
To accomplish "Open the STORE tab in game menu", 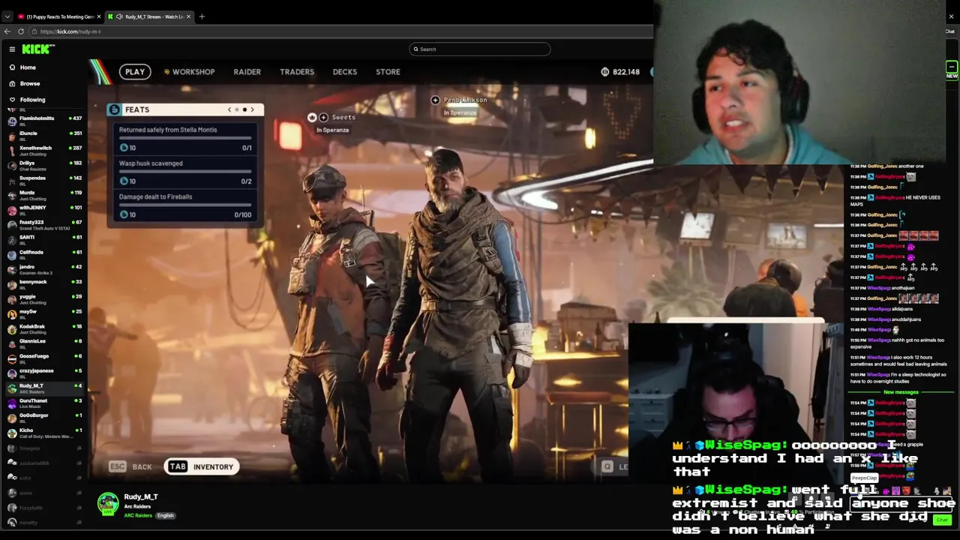I will pos(388,72).
